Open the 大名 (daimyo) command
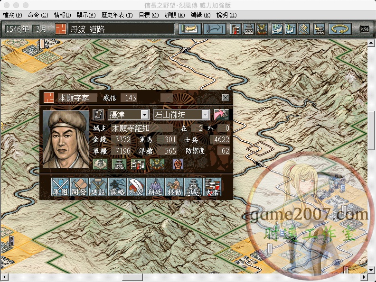 [212, 187]
